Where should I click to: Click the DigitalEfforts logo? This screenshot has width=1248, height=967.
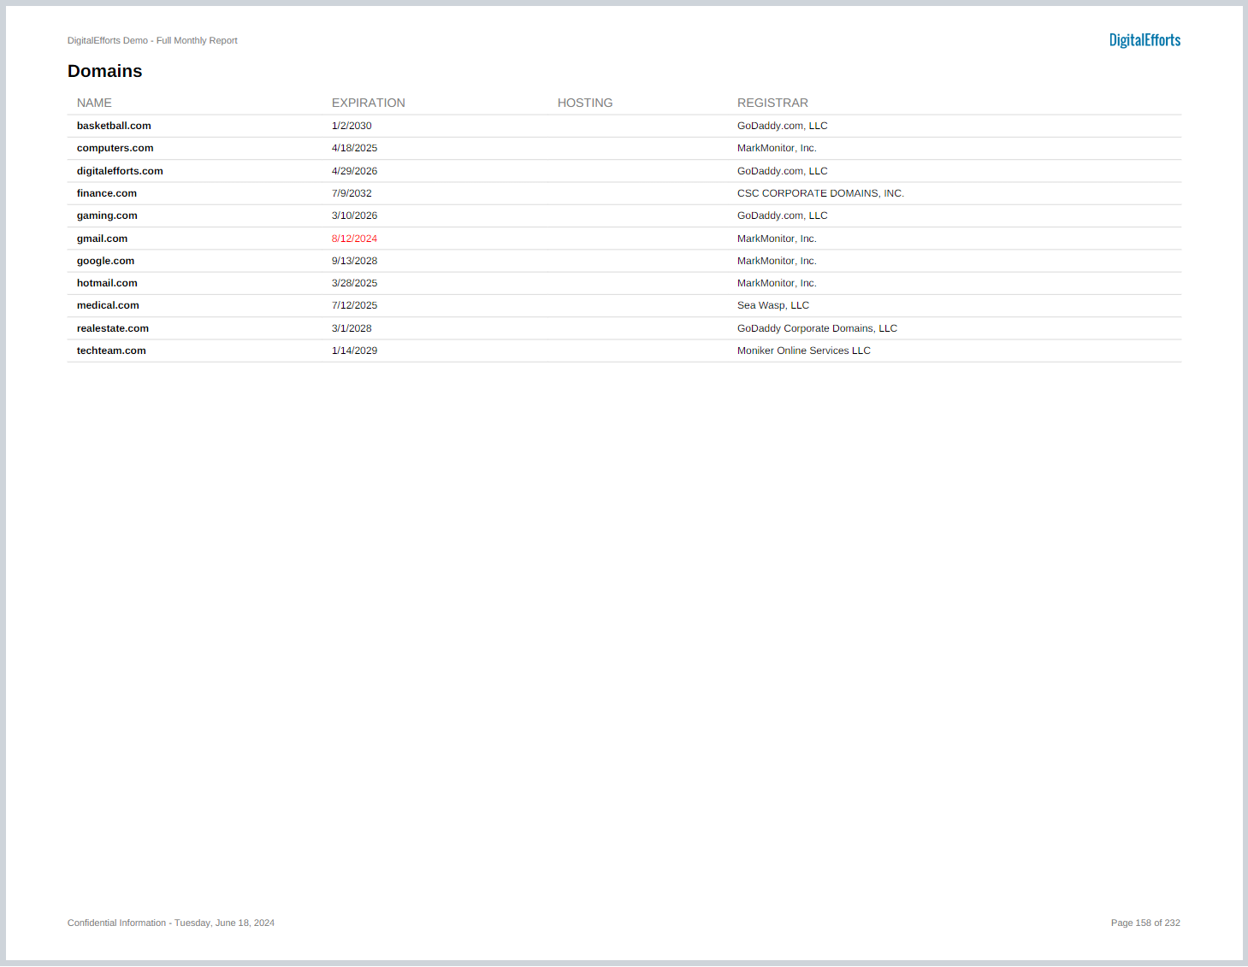[x=1144, y=40]
